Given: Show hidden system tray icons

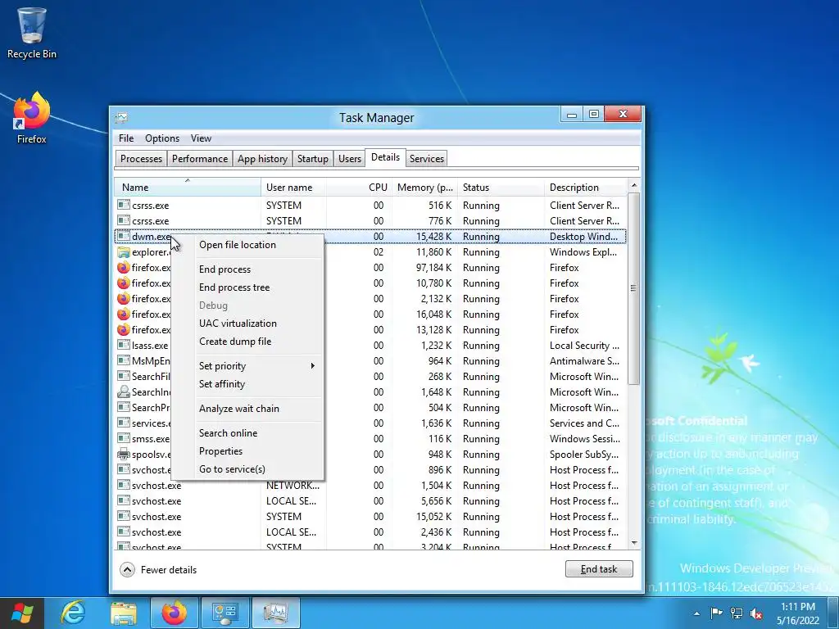Looking at the screenshot, I should pyautogui.click(x=696, y=613).
